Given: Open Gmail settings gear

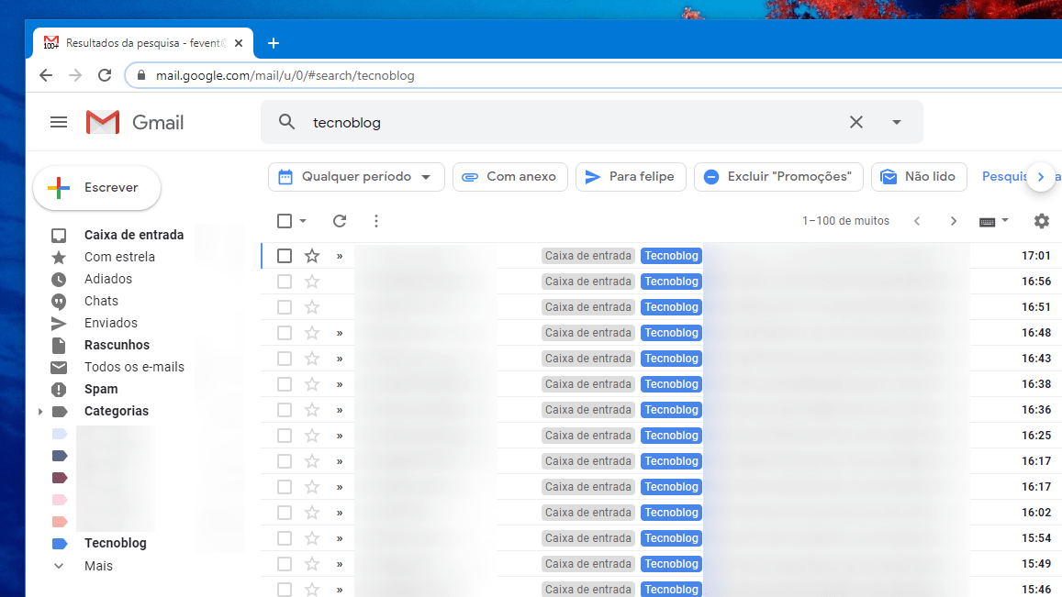Looking at the screenshot, I should click(x=1041, y=220).
